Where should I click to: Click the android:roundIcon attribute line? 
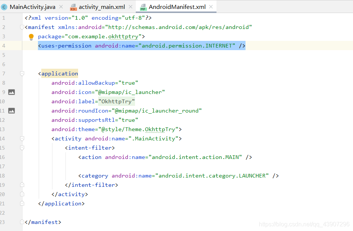126,111
